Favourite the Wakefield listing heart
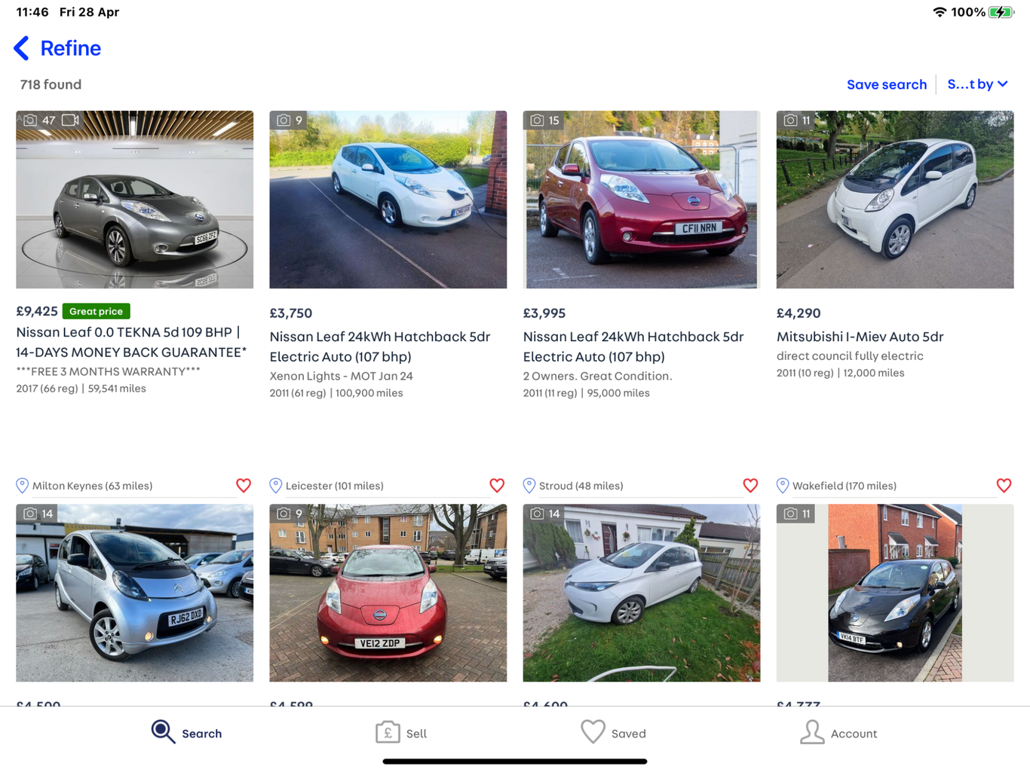 point(1004,486)
